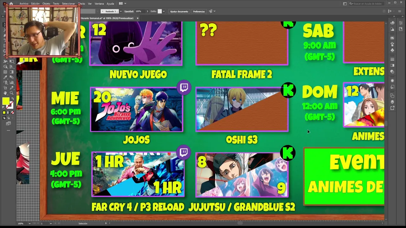Open the Gradient panel in right dock
Image resolution: width=406 pixels, height=228 pixels.
tap(392, 65)
